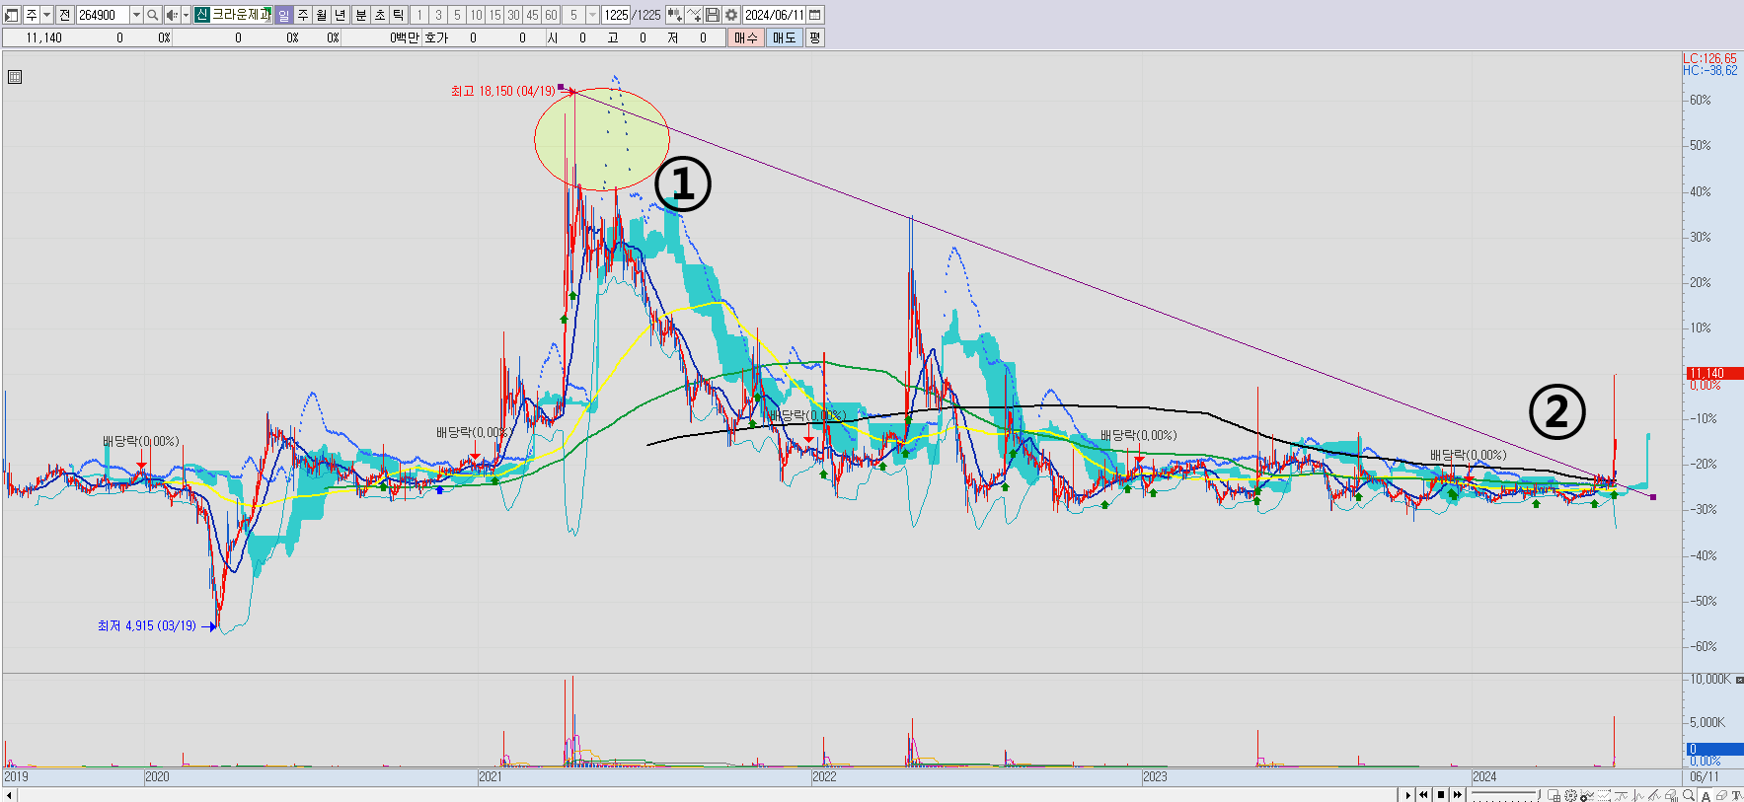Select the eraser tool in bottom toolbar

click(1721, 795)
